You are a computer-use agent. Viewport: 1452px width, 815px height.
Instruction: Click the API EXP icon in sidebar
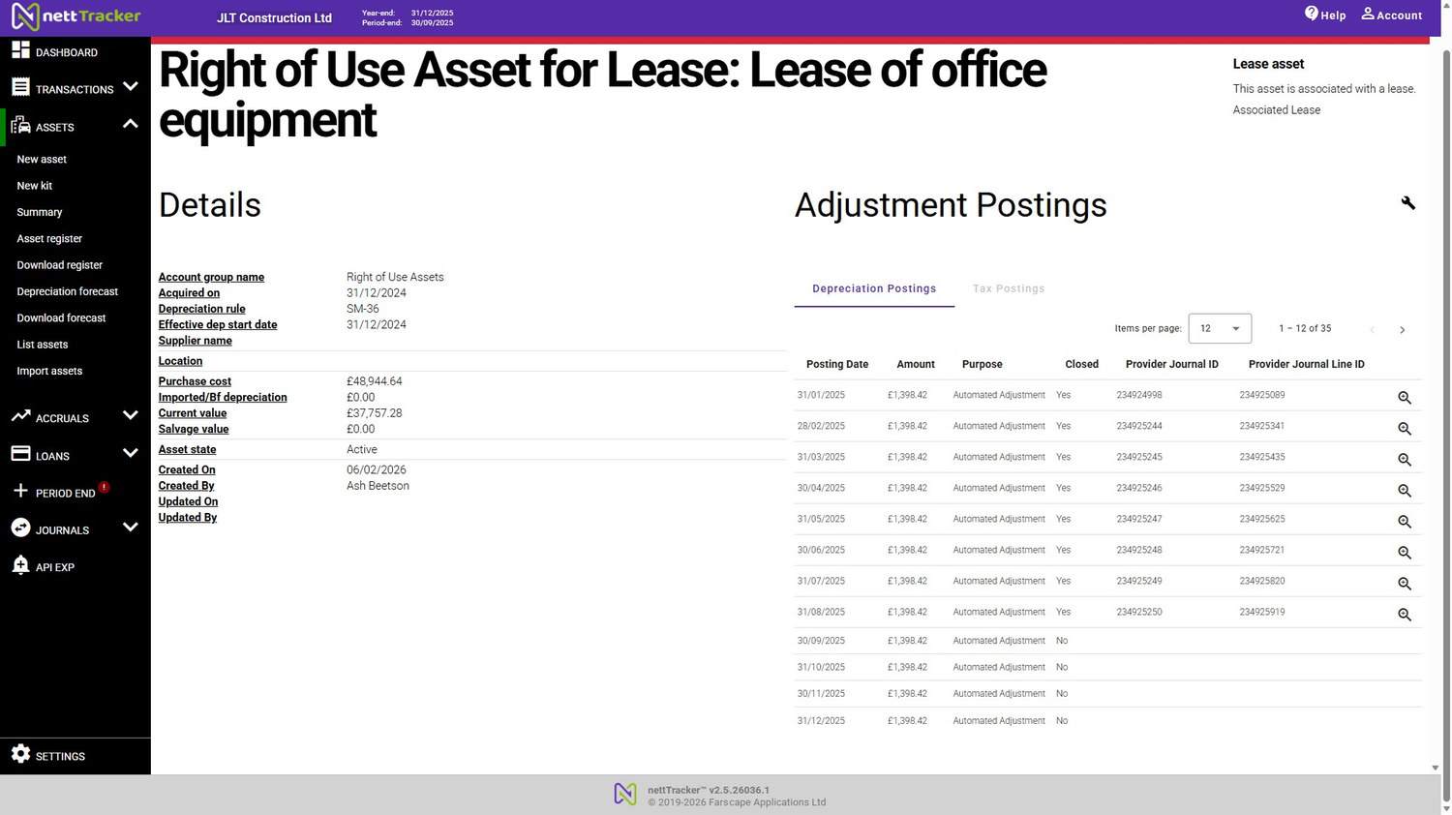tap(20, 566)
